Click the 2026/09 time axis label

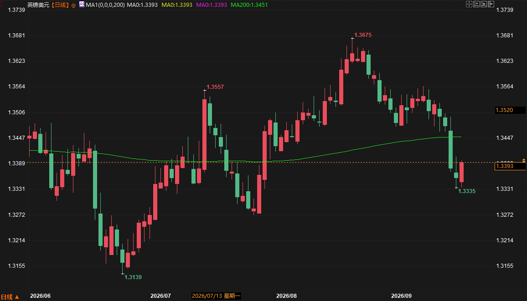coord(401,296)
